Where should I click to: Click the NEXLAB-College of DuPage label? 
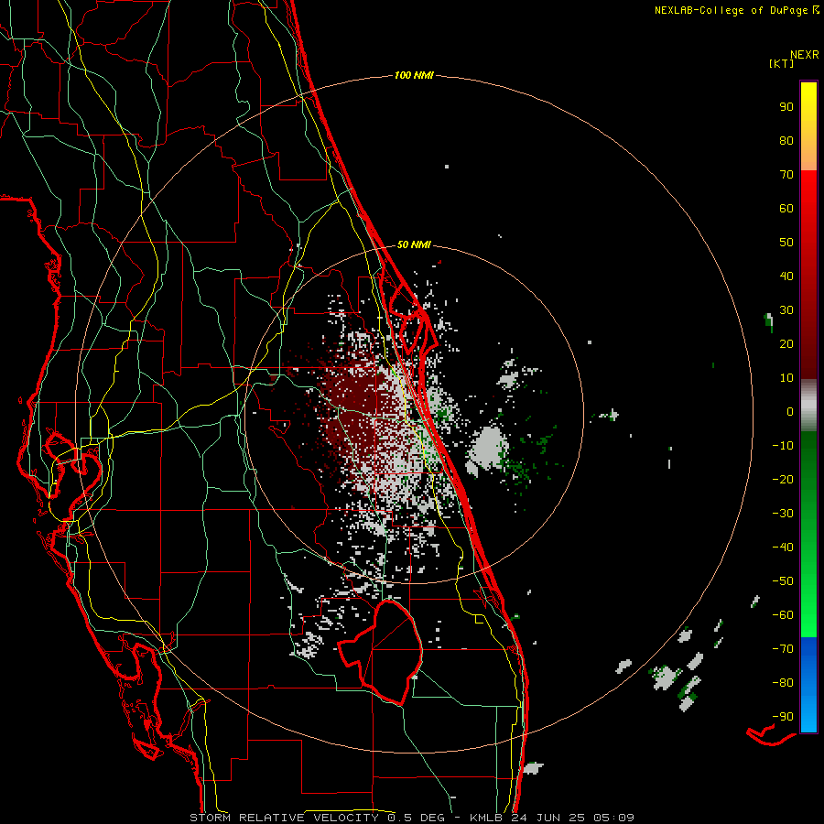pyautogui.click(x=732, y=10)
